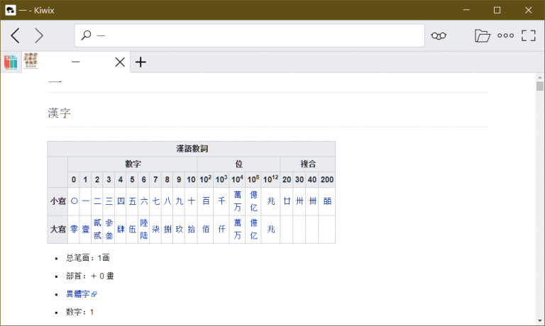
Task: Open the 異體字 external link
Action: point(82,294)
